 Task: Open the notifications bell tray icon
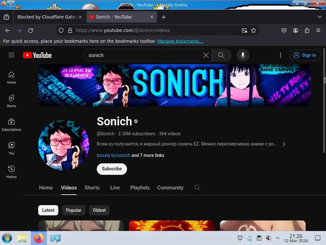coord(240,238)
